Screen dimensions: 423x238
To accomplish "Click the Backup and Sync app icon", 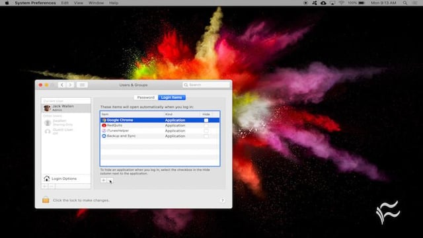I will click(x=104, y=136).
